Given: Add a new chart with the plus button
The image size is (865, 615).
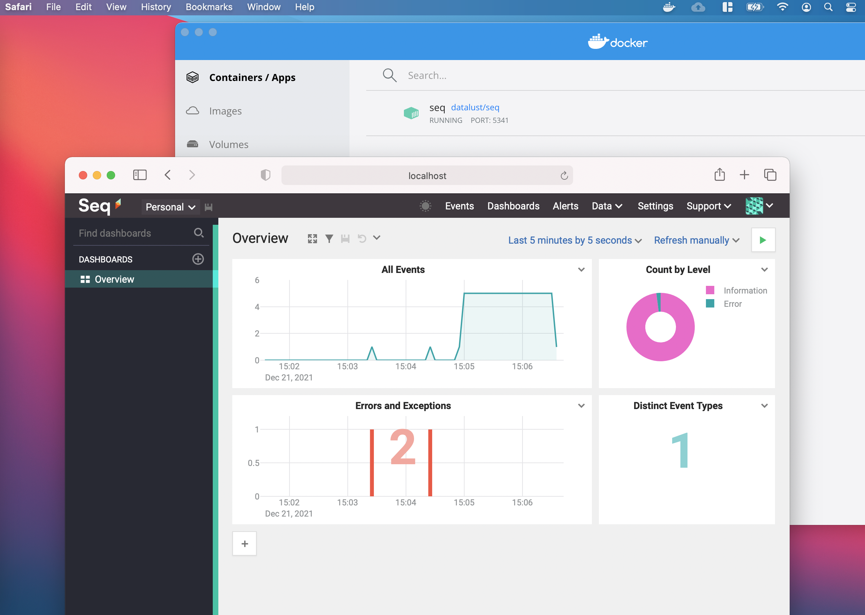Looking at the screenshot, I should pos(245,543).
